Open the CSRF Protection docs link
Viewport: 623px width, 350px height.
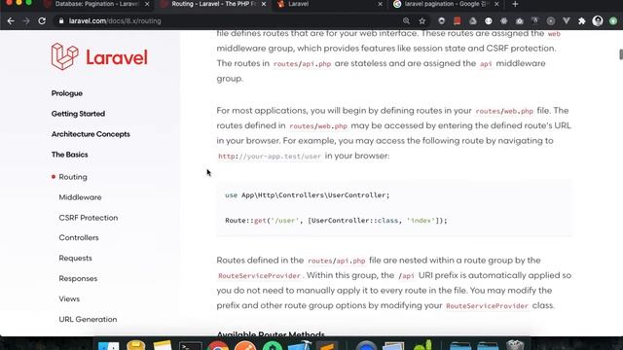click(x=89, y=218)
